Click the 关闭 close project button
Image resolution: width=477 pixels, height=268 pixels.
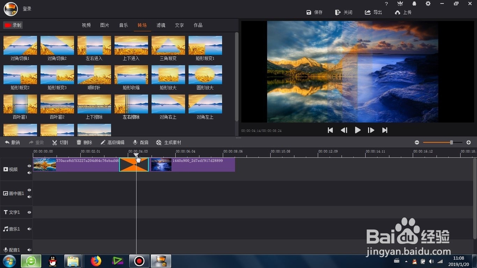tap(344, 12)
